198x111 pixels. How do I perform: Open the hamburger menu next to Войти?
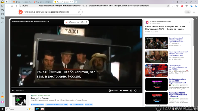194,12
